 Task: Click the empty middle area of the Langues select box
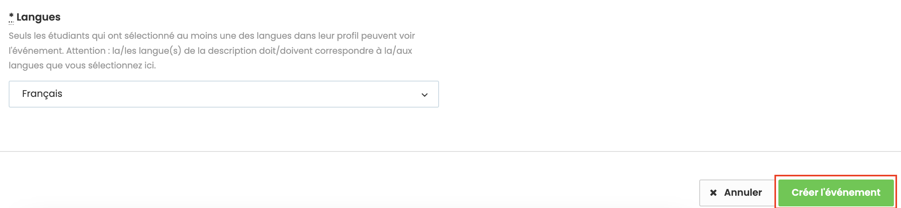[x=237, y=94]
